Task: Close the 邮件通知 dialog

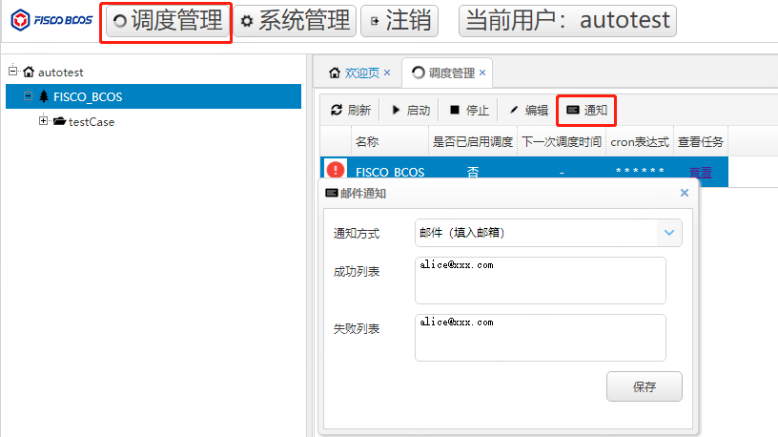Action: (685, 193)
